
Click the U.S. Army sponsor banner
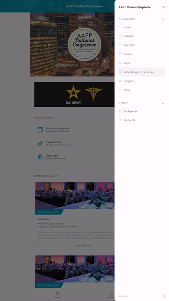(74, 94)
